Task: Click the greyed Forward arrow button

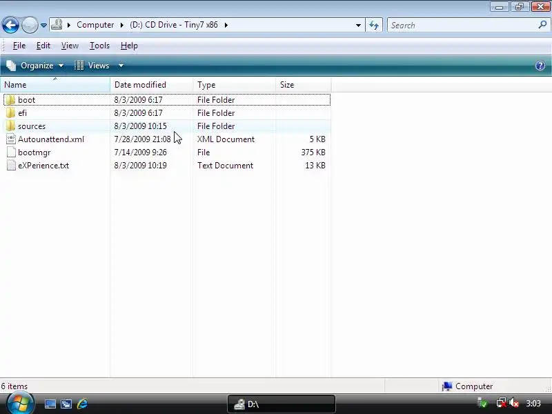Action: (30, 25)
